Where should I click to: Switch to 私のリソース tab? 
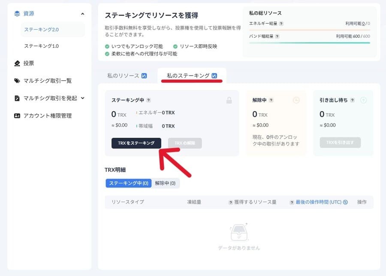click(123, 76)
